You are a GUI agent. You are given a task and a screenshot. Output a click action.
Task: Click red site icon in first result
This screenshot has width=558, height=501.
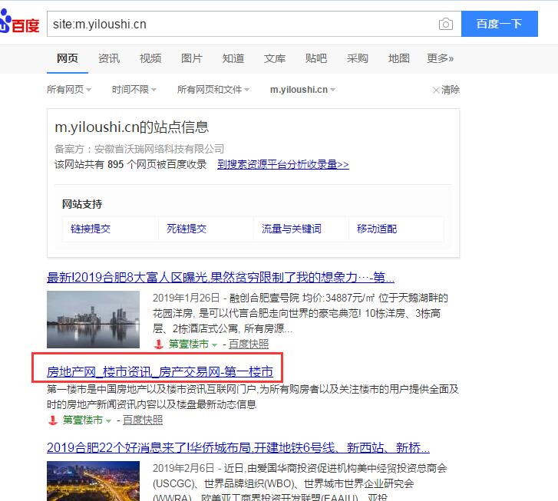tap(158, 344)
